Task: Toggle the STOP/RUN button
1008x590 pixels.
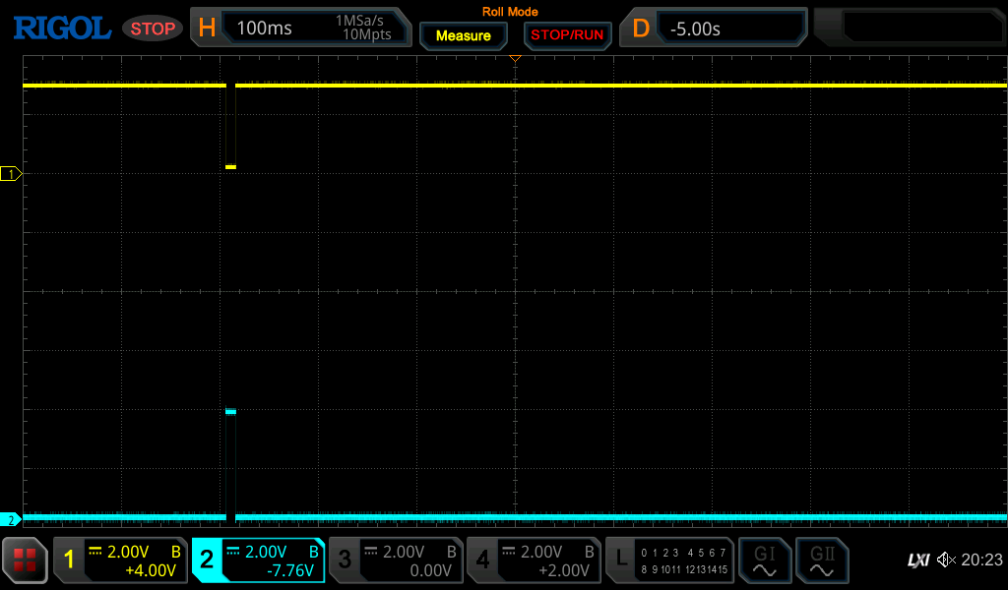Action: click(567, 35)
